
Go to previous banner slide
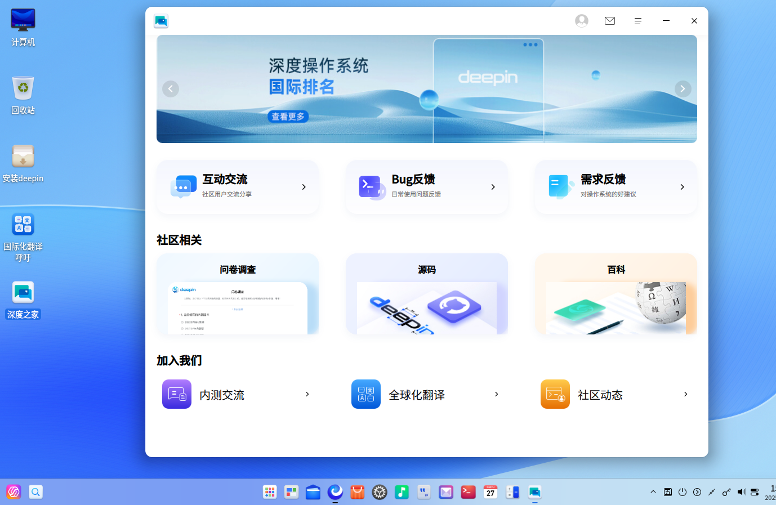click(x=171, y=88)
